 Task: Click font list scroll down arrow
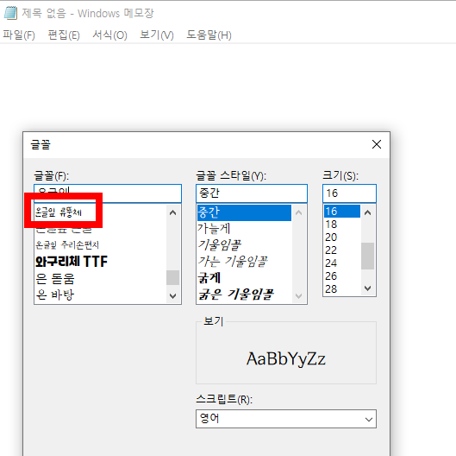172,296
